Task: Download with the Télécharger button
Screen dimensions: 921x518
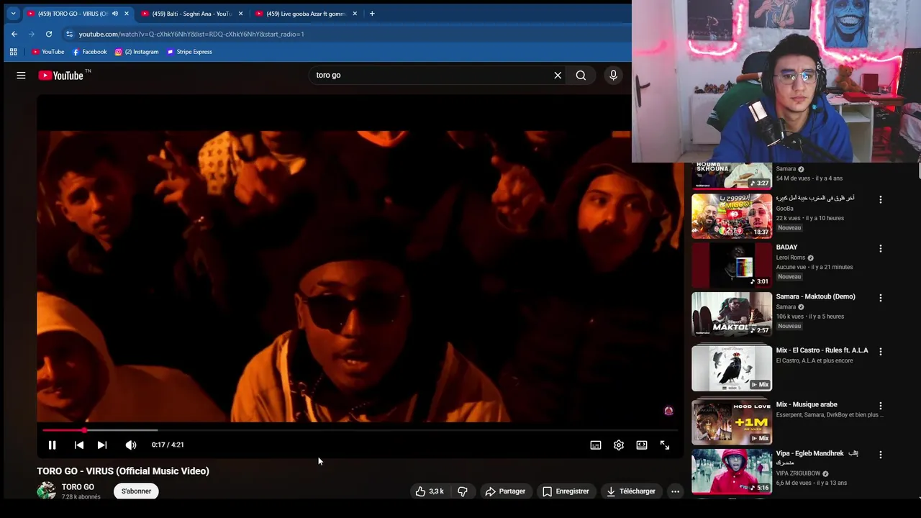Action: tap(631, 491)
